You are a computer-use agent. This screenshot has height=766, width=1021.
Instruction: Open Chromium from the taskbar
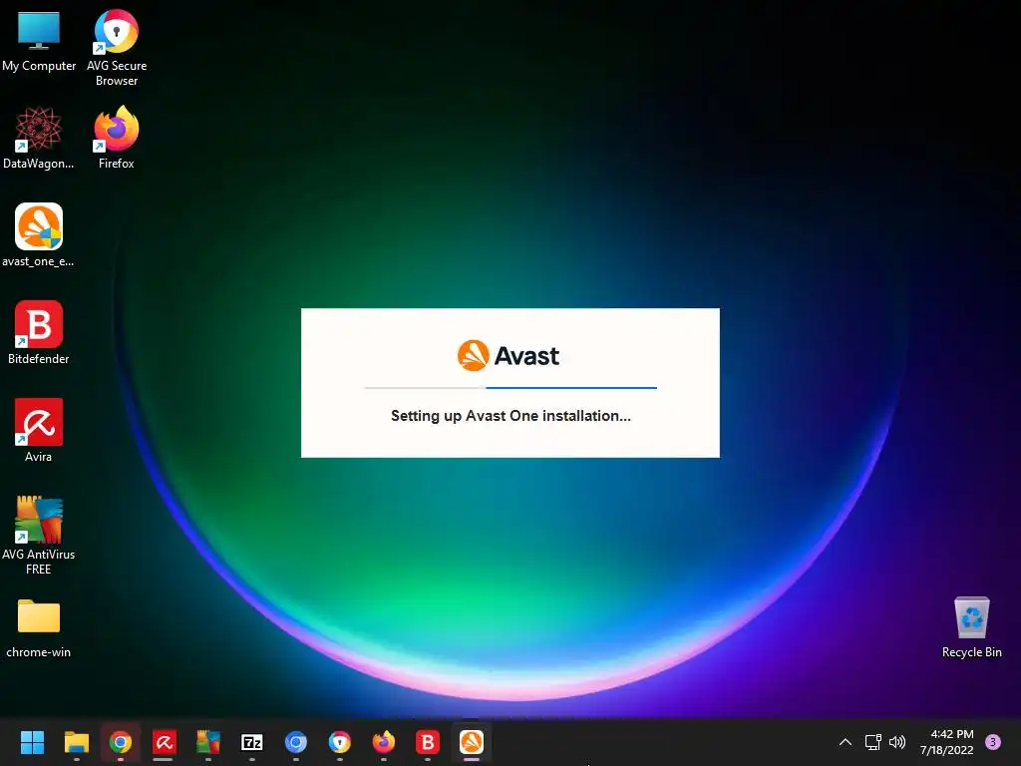(x=295, y=742)
